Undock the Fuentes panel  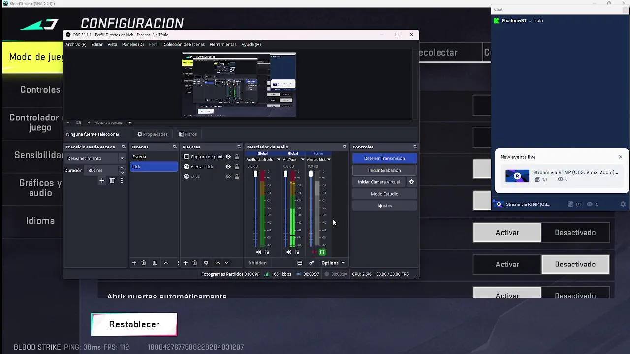point(239,147)
